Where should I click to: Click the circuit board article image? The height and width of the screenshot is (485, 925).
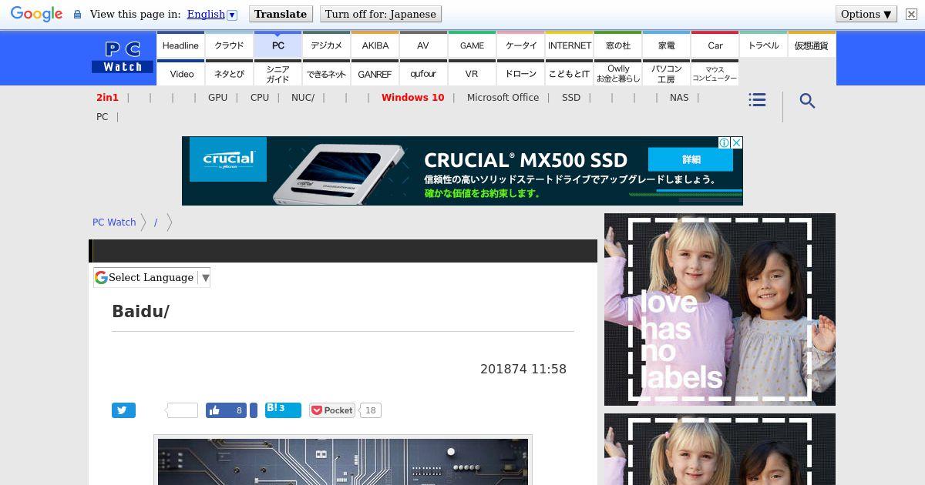(343, 462)
